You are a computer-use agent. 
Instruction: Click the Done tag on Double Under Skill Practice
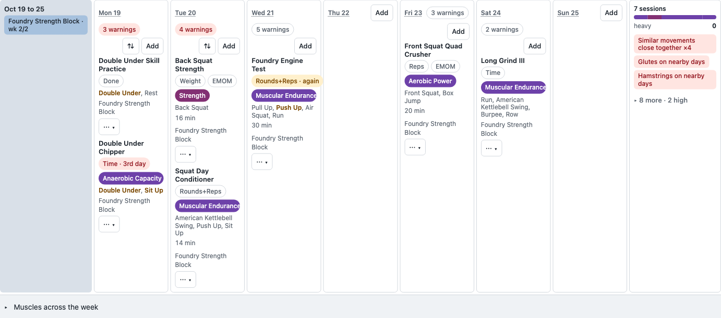(x=111, y=81)
